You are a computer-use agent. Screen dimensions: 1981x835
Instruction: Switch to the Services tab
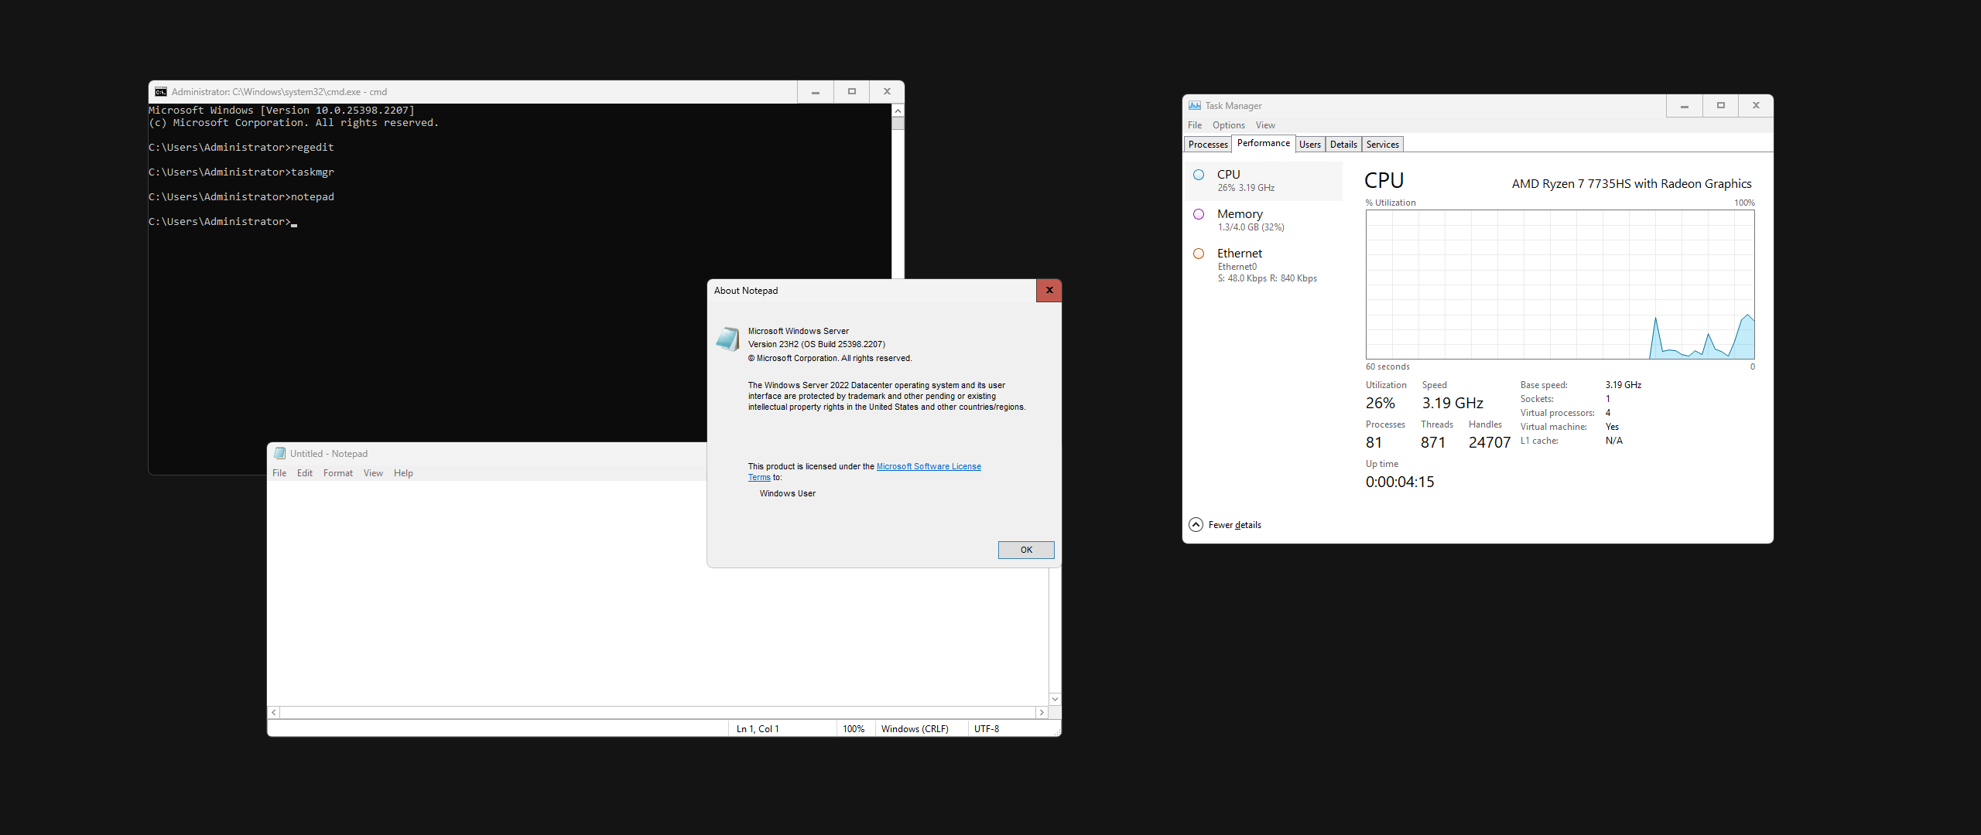point(1382,145)
